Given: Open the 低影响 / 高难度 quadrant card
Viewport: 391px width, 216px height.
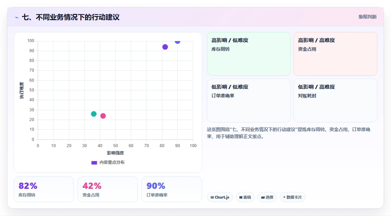Looking at the screenshot, I should click(x=335, y=101).
